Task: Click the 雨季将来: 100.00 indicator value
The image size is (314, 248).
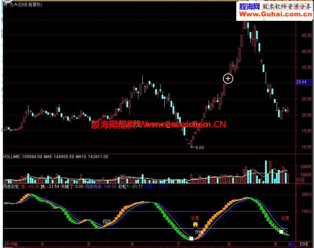Action: coord(101,187)
